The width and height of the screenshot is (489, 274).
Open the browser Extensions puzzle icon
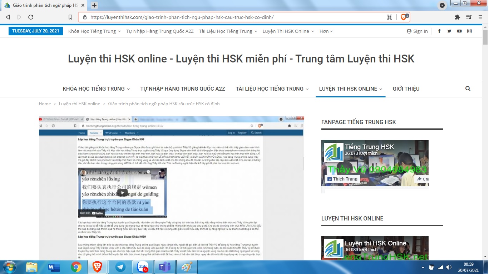coord(457,17)
